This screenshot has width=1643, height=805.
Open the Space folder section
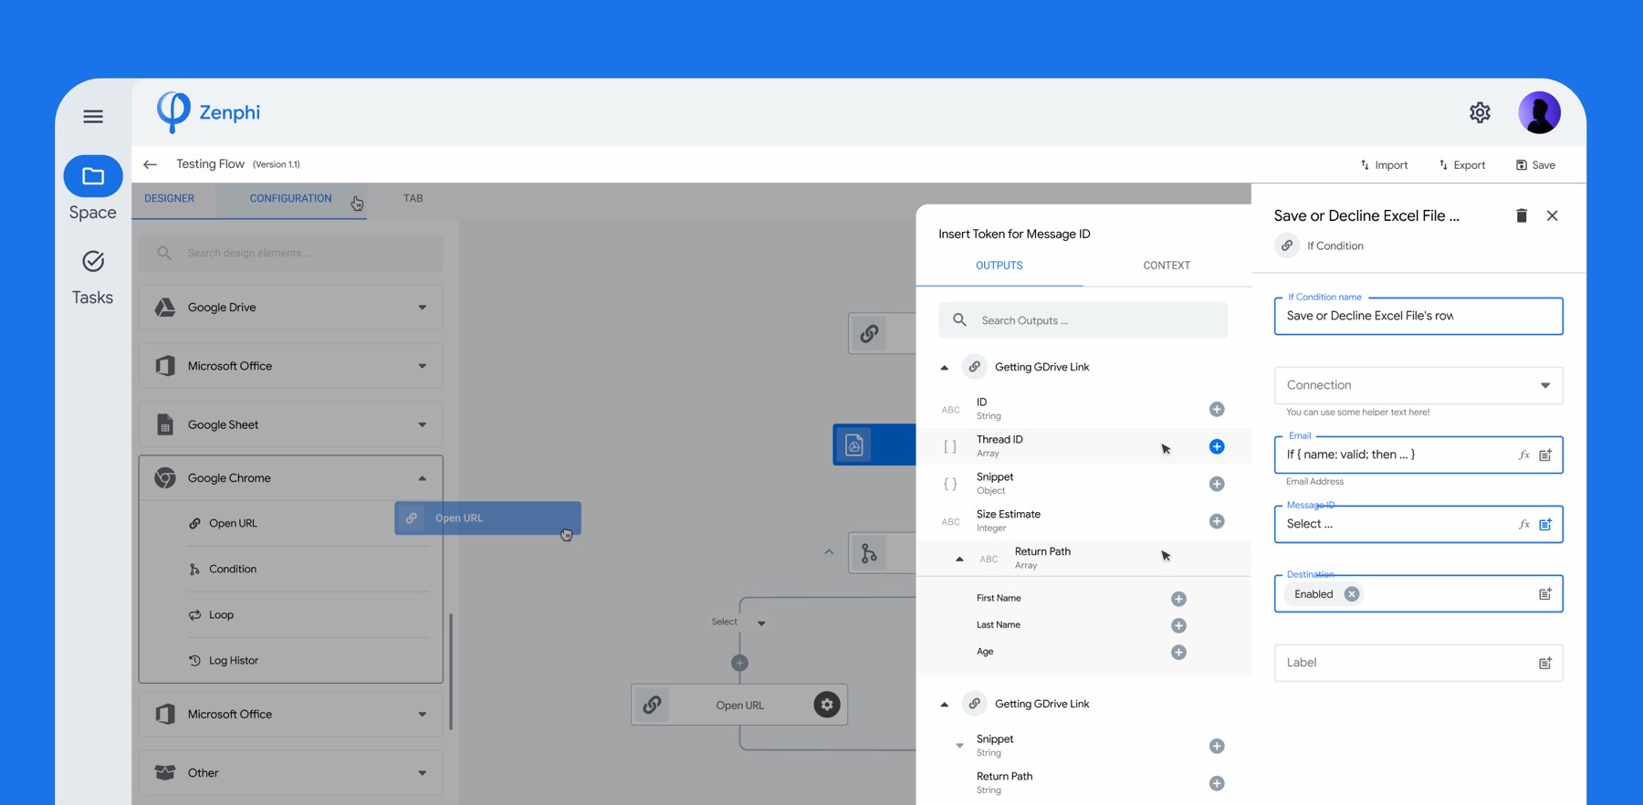93,176
